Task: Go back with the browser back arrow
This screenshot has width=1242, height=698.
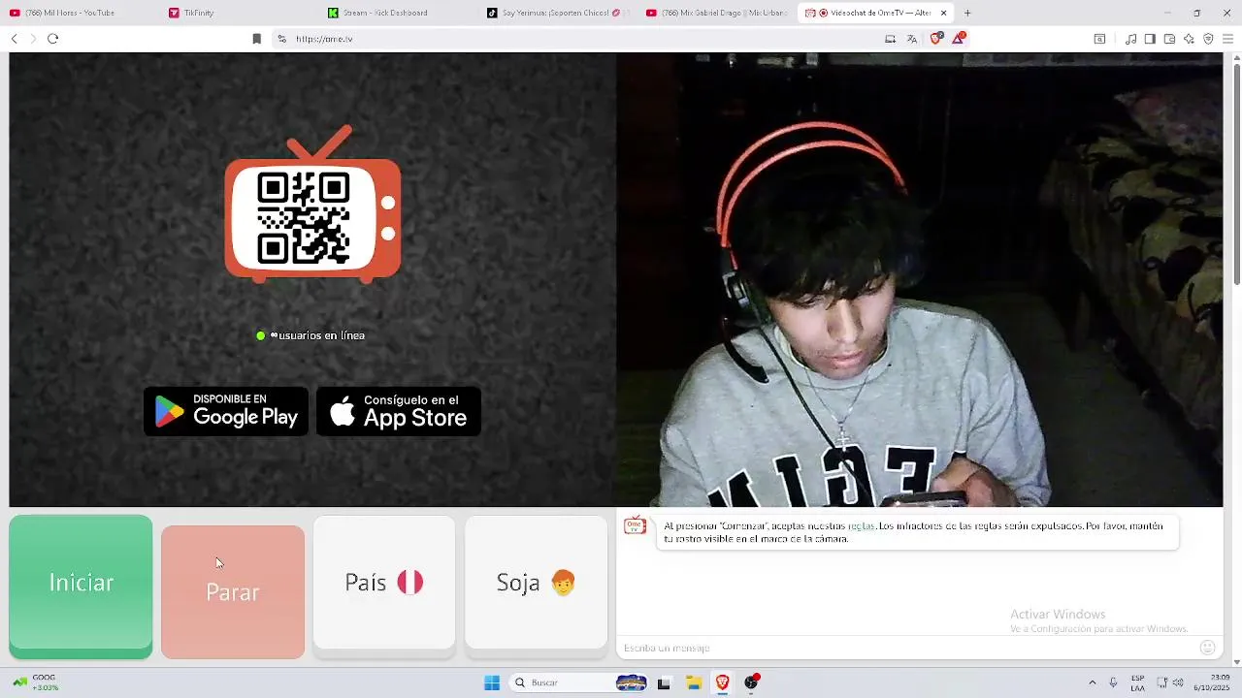Action: 14,39
